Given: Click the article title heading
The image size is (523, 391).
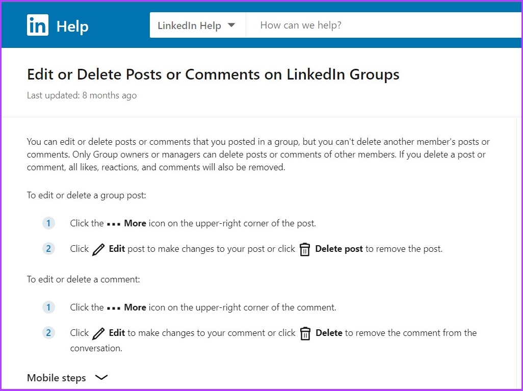Looking at the screenshot, I should (x=213, y=74).
